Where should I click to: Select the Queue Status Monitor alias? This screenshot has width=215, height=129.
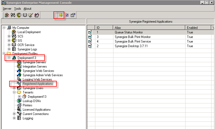[129, 32]
